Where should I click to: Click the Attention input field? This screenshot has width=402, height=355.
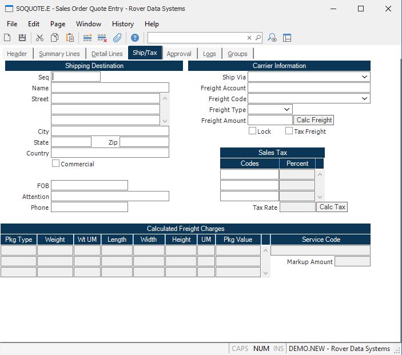[x=110, y=196]
